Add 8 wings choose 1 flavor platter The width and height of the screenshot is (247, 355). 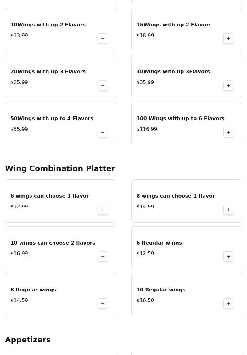click(x=229, y=210)
